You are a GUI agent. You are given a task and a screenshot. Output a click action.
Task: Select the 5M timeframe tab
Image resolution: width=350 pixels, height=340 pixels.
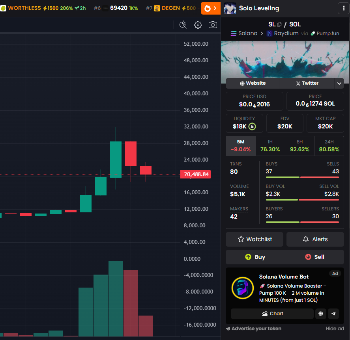241,146
